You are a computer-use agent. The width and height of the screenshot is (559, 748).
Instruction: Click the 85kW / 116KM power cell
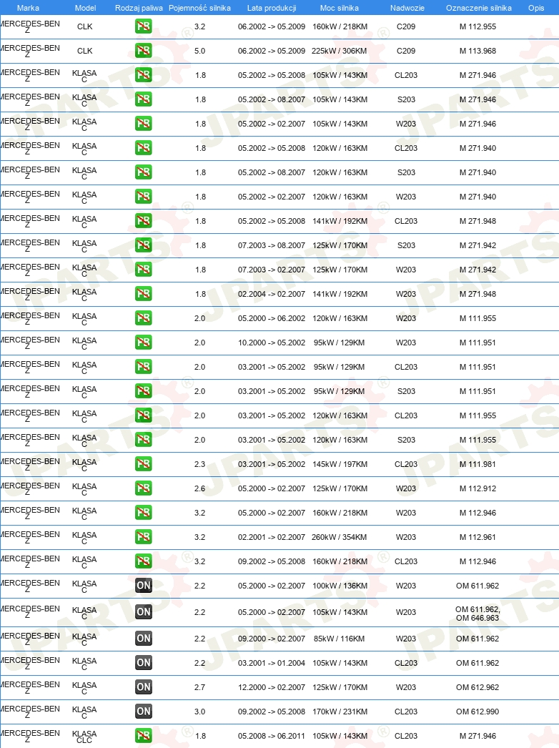tap(339, 639)
